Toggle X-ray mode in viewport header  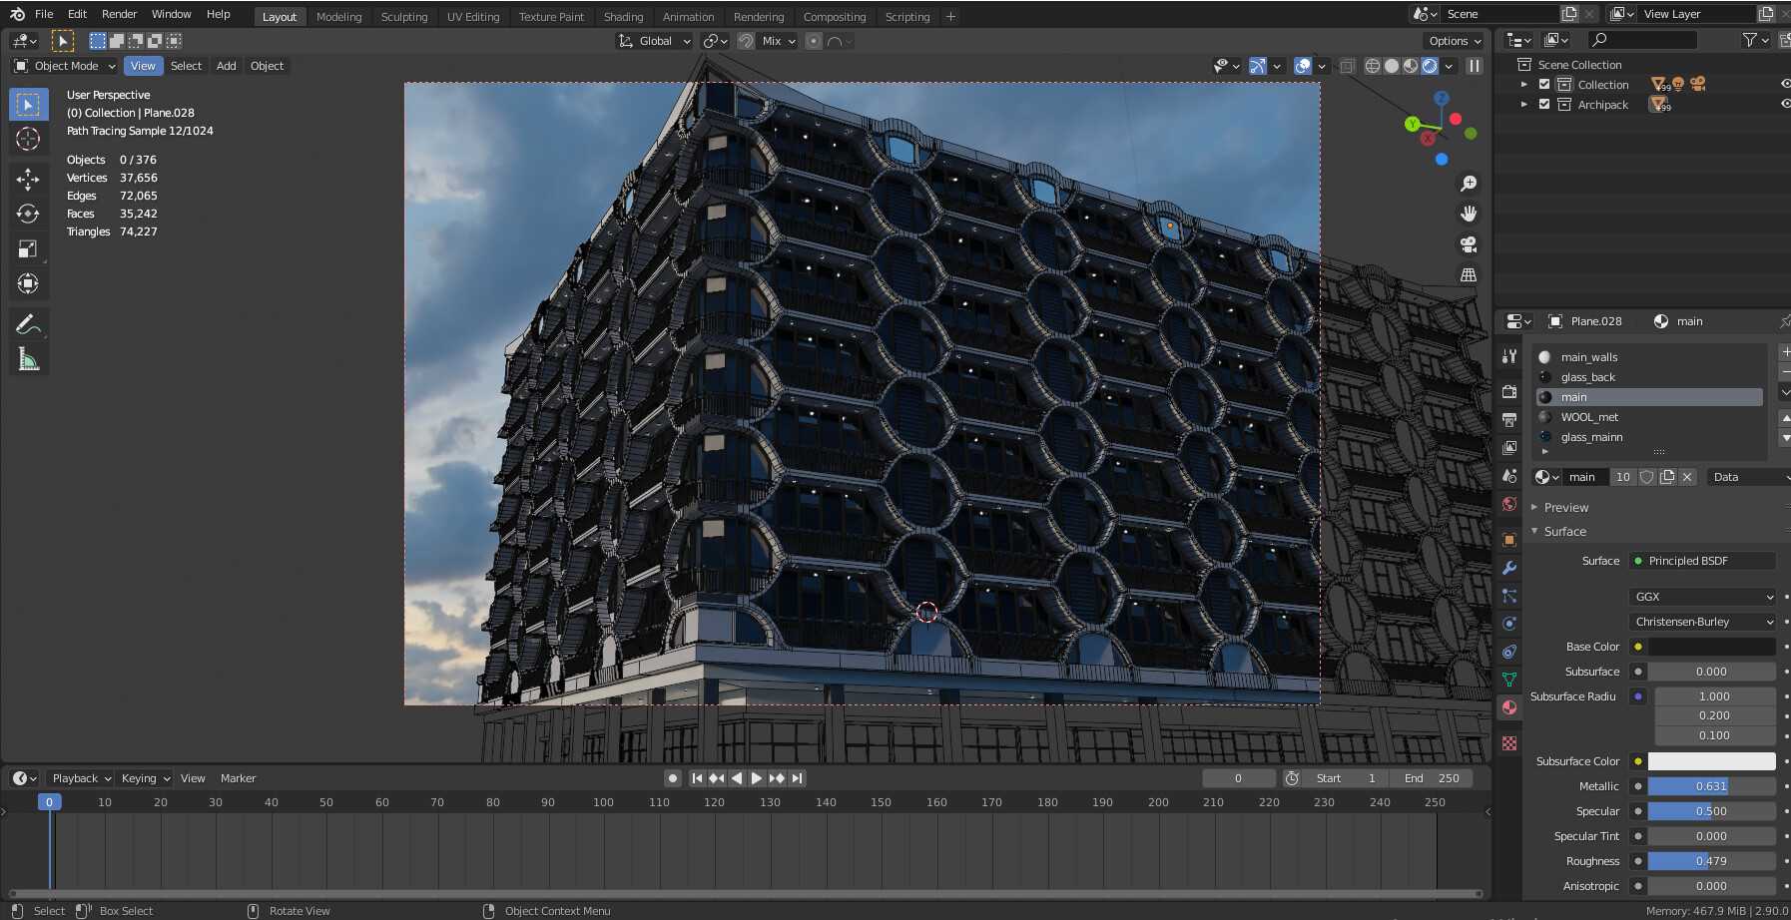(1347, 66)
